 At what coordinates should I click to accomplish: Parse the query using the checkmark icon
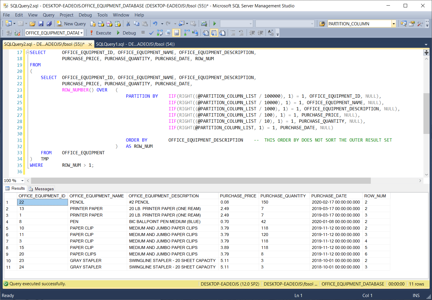coord(151,33)
